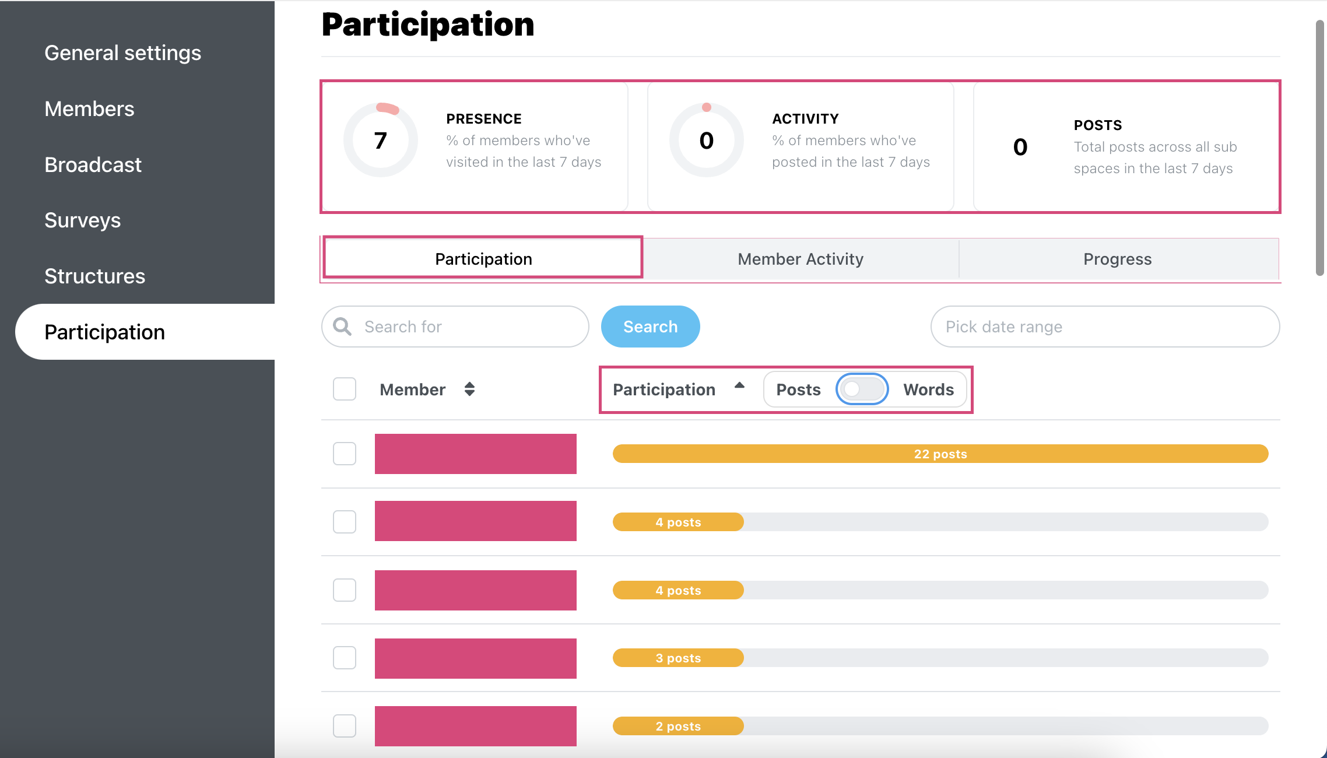The height and width of the screenshot is (758, 1327).
Task: Click the Presence percentage ring
Action: [380, 140]
